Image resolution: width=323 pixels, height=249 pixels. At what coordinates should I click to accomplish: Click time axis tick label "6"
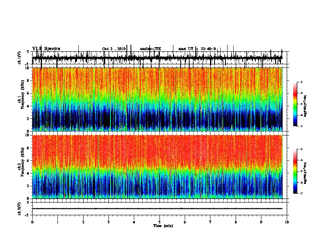pyautogui.click(x=185, y=222)
